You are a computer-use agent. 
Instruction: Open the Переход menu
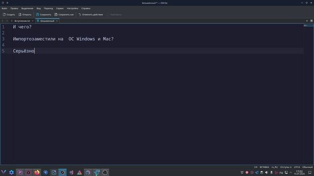click(49, 8)
